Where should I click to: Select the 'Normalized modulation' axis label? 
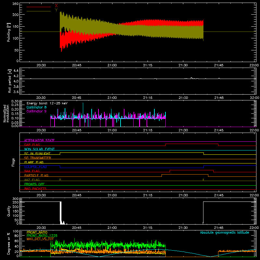pos(6,113)
